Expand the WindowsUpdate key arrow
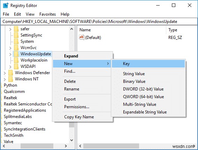Image resolution: width=198 pixels, height=150 pixels. (10, 54)
